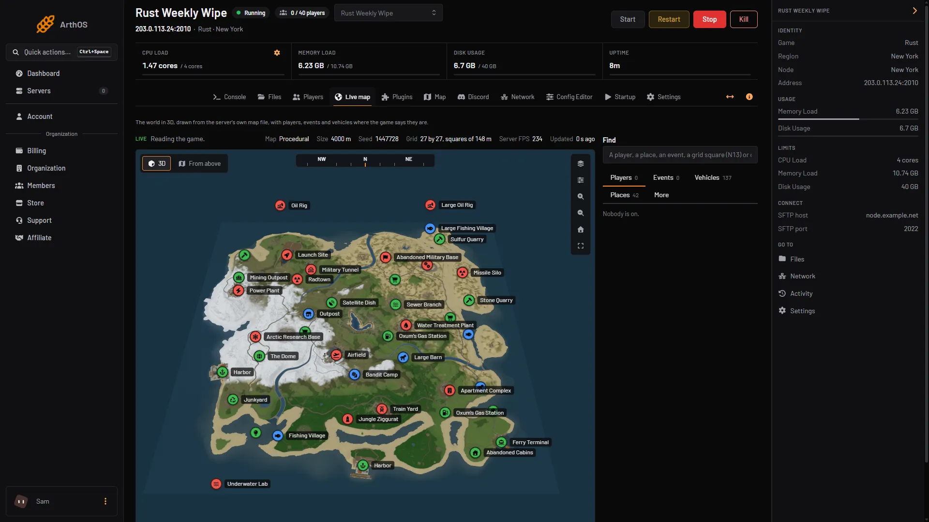Open the Rust Weekly Wipe server dropdown
This screenshot has height=522, width=929.
[388, 13]
